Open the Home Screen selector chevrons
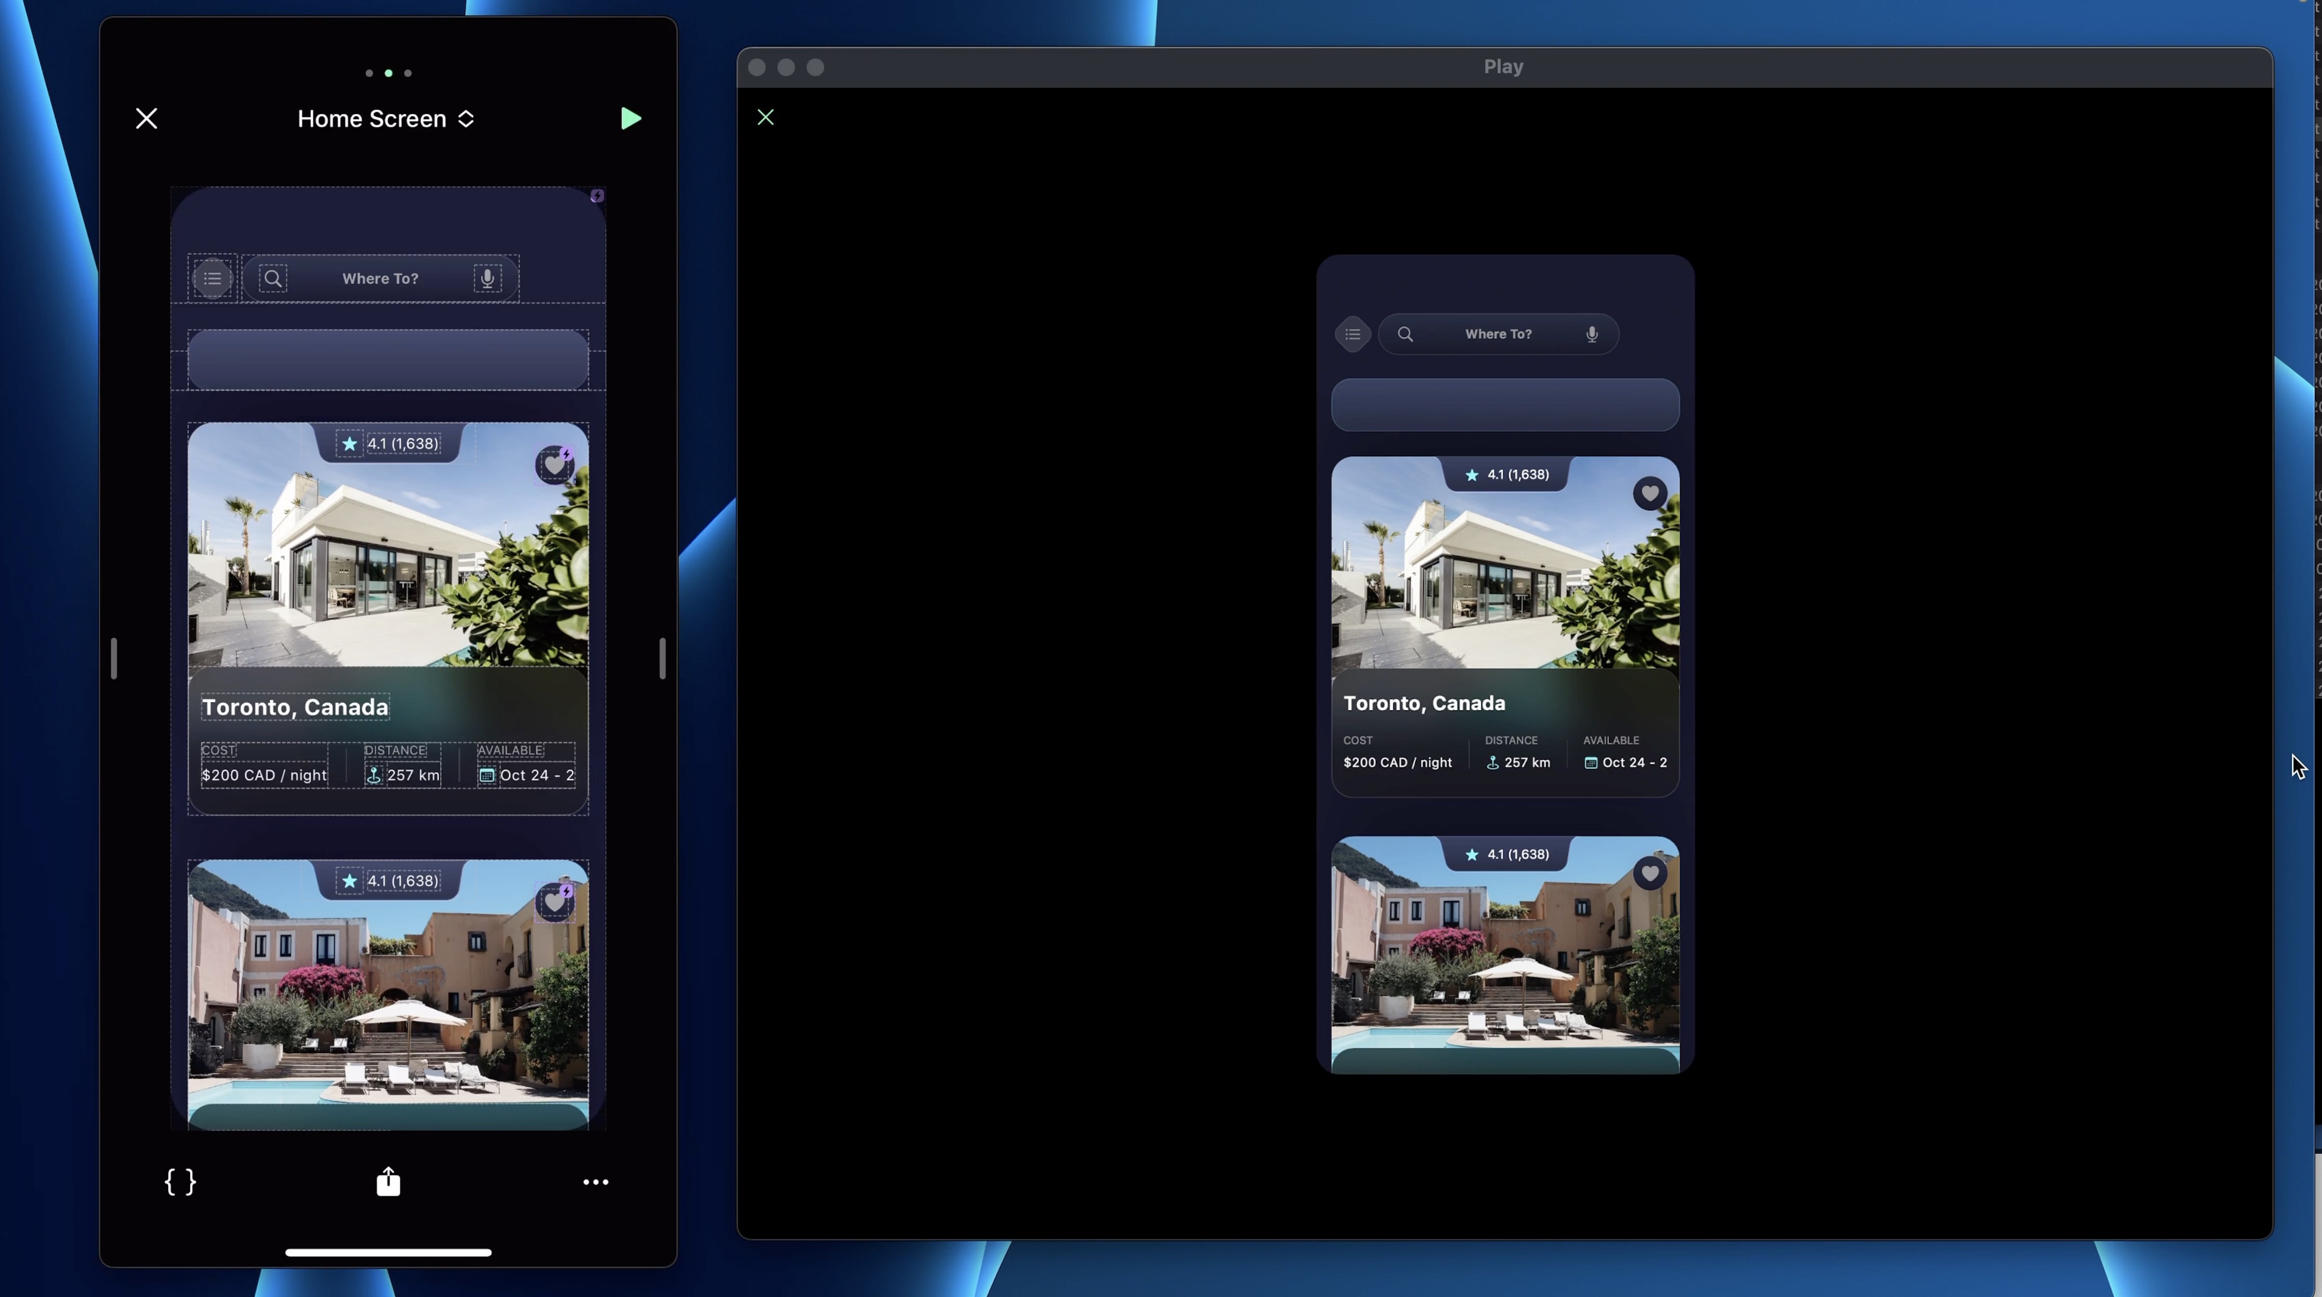The image size is (2322, 1297). [466, 118]
